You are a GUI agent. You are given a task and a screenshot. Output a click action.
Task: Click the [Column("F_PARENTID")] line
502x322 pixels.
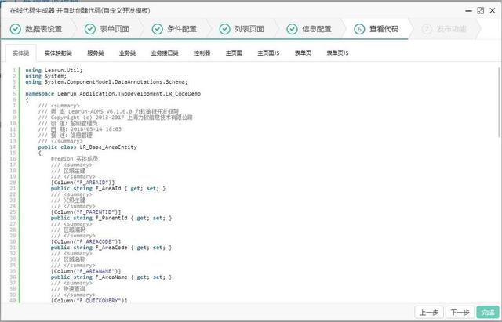(85, 212)
